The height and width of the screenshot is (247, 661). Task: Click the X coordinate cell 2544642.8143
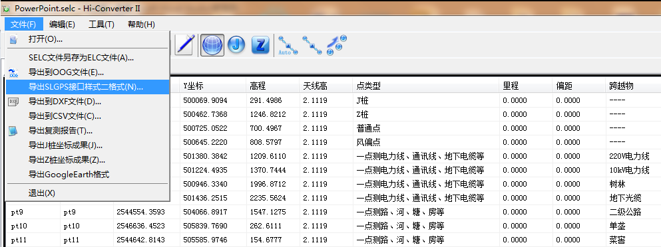pos(146,240)
